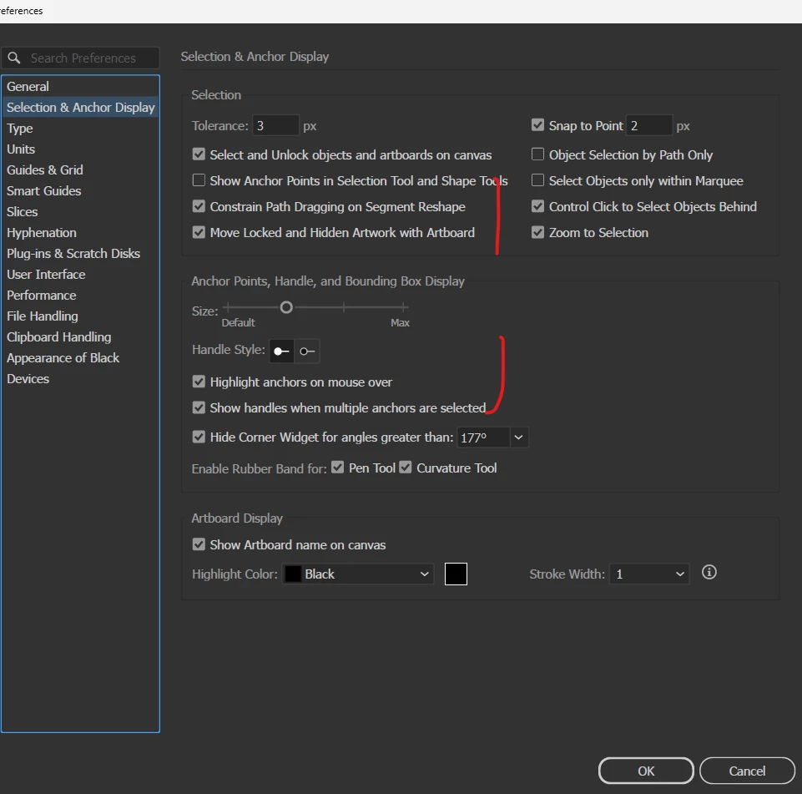This screenshot has width=802, height=794.
Task: Open File Handling preferences
Action: 80,316
